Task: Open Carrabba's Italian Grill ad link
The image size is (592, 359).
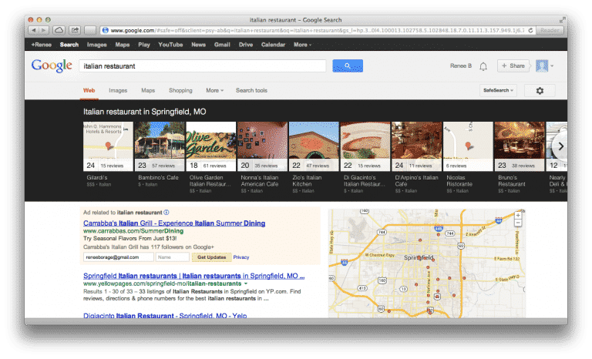Action: 174,223
